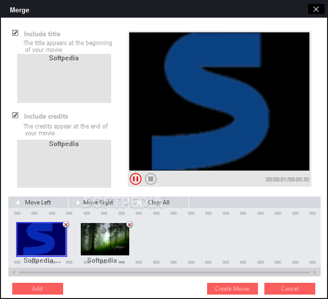This screenshot has height=299, width=328.
Task: Remove the first Softpedia clip thumbnail
Action: (x=66, y=224)
